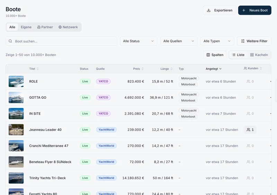
Task: Click the Weitere Filter sliders icon
Action: pyautogui.click(x=243, y=41)
